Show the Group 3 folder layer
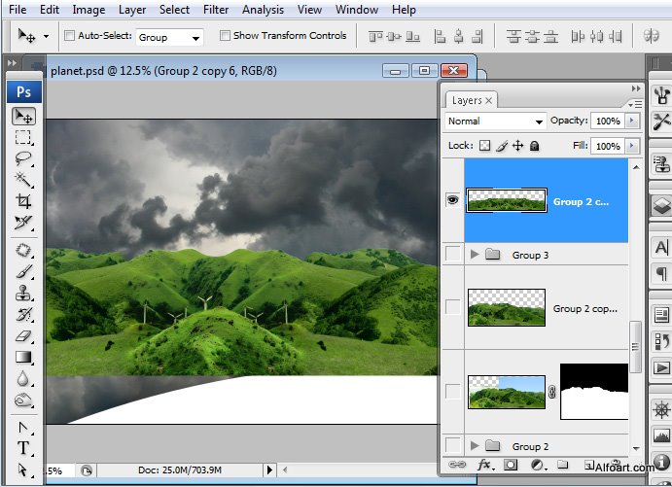The image size is (672, 487). click(452, 255)
